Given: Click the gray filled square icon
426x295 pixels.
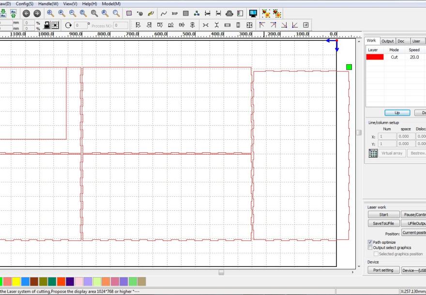Looking at the screenshot, I should pyautogui.click(x=185, y=13).
